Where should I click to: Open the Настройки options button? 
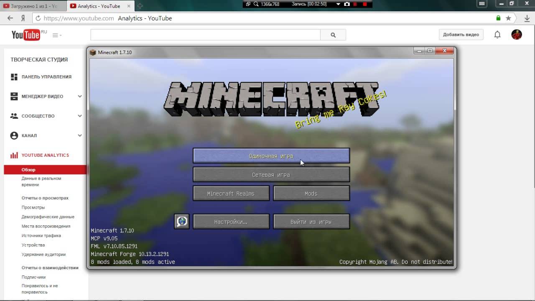(231, 222)
